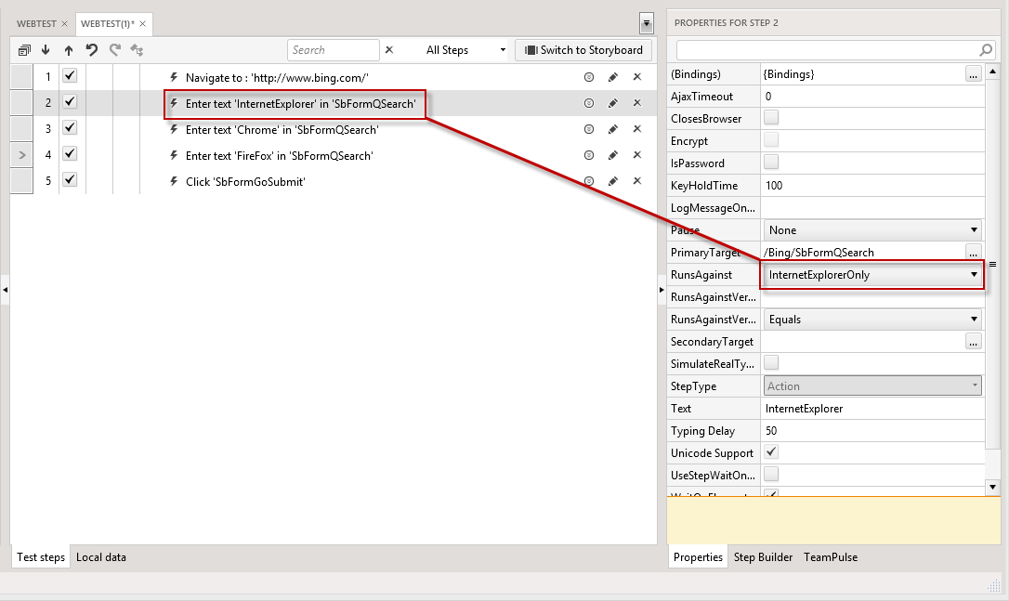Open SecondaryTarget ellipsis editor
This screenshot has width=1009, height=601.
(x=974, y=342)
